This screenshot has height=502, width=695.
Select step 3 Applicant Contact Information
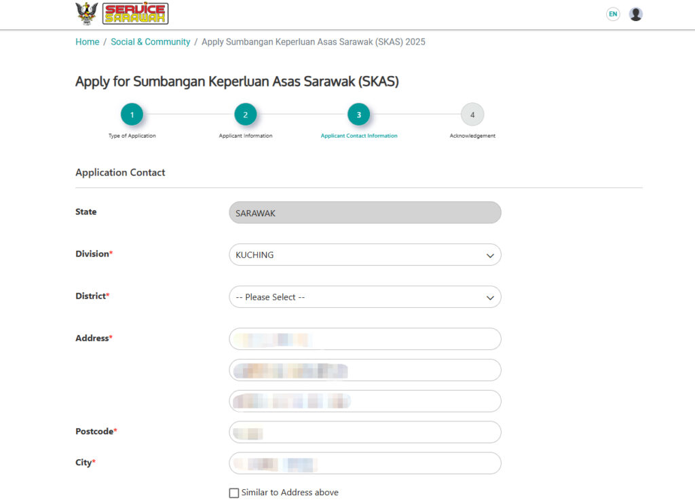(359, 115)
